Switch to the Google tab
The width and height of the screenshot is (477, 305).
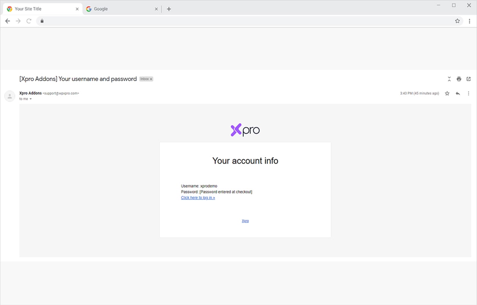pos(122,9)
